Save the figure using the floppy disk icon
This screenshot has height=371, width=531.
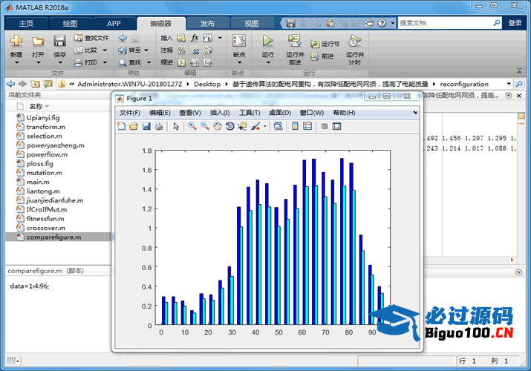(146, 127)
